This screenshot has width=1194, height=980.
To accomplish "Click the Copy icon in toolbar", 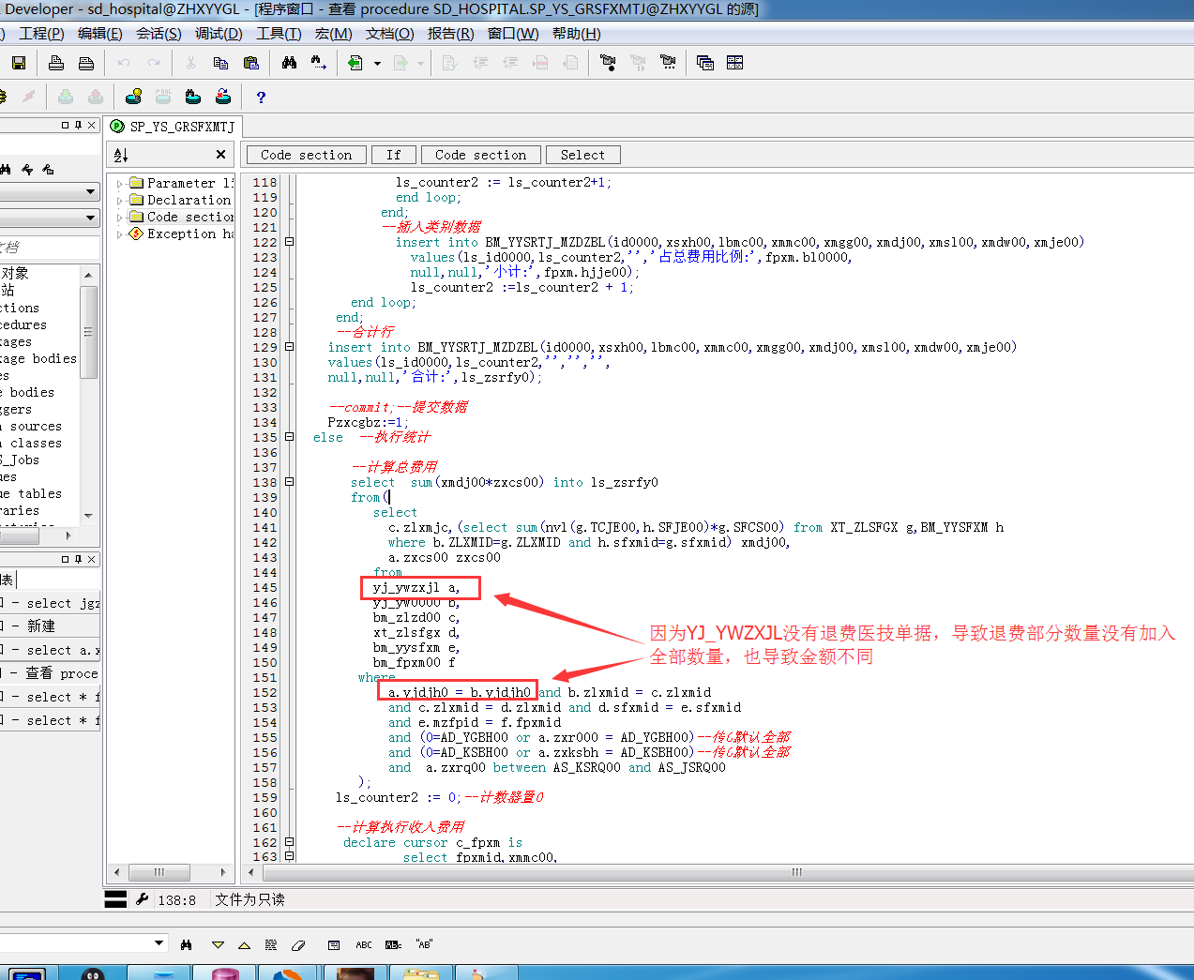I will click(x=220, y=63).
